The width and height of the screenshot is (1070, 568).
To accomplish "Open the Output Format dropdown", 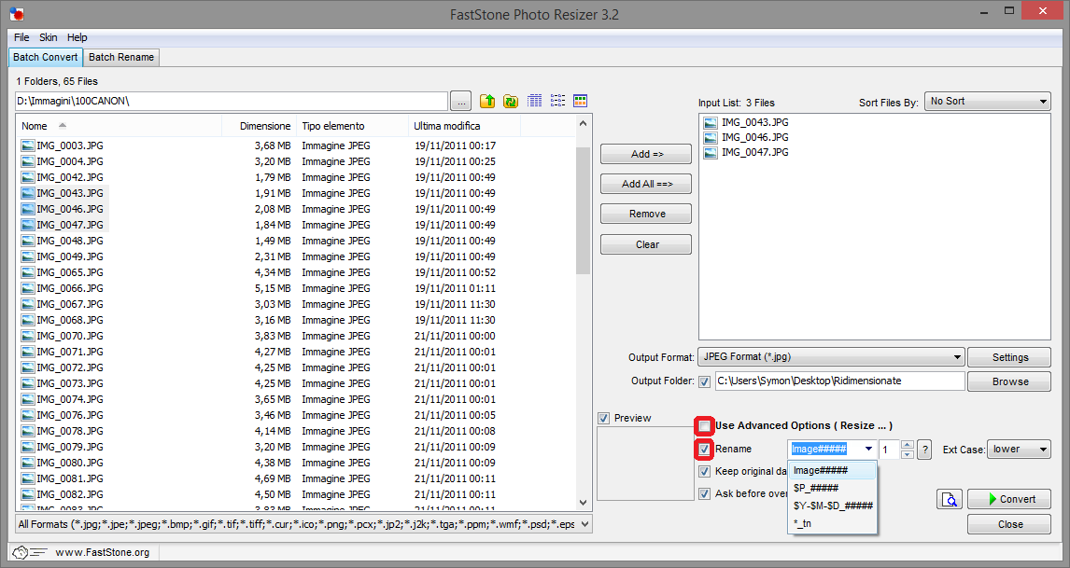I will click(830, 357).
